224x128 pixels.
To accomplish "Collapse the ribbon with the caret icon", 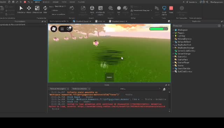I will [x=183, y=2].
